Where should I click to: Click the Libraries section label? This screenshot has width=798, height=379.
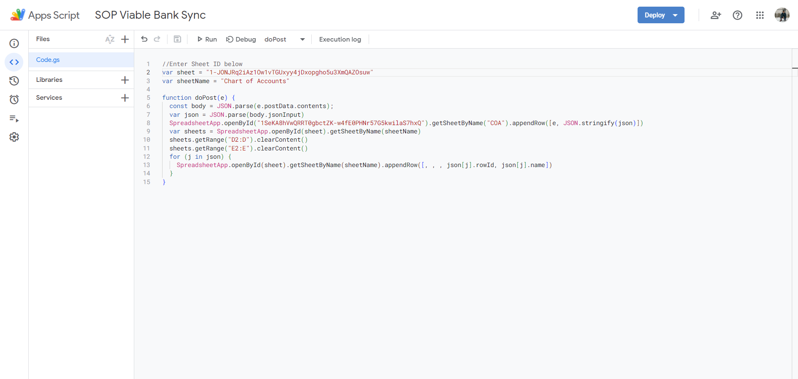click(x=49, y=80)
